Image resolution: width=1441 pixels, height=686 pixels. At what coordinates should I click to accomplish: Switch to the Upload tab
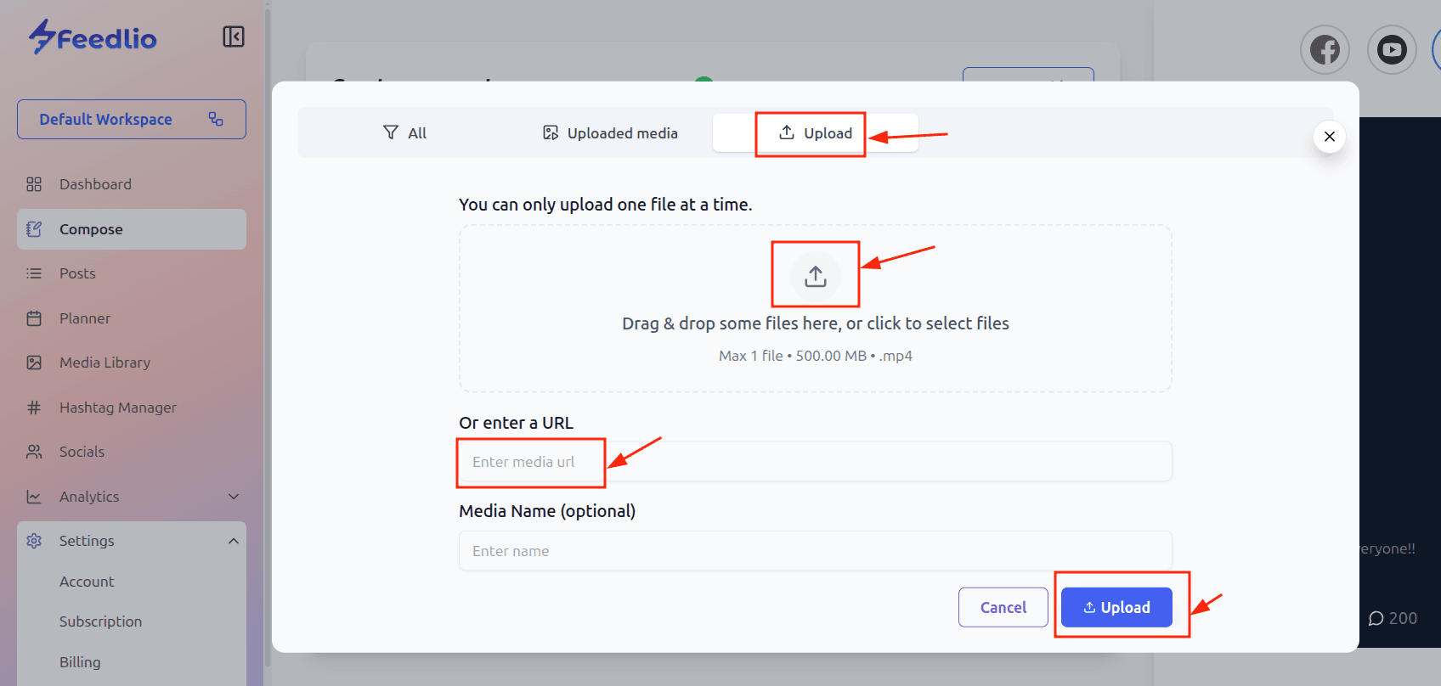point(816,133)
